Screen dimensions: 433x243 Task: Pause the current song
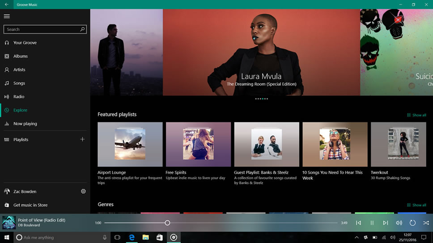coord(372,223)
